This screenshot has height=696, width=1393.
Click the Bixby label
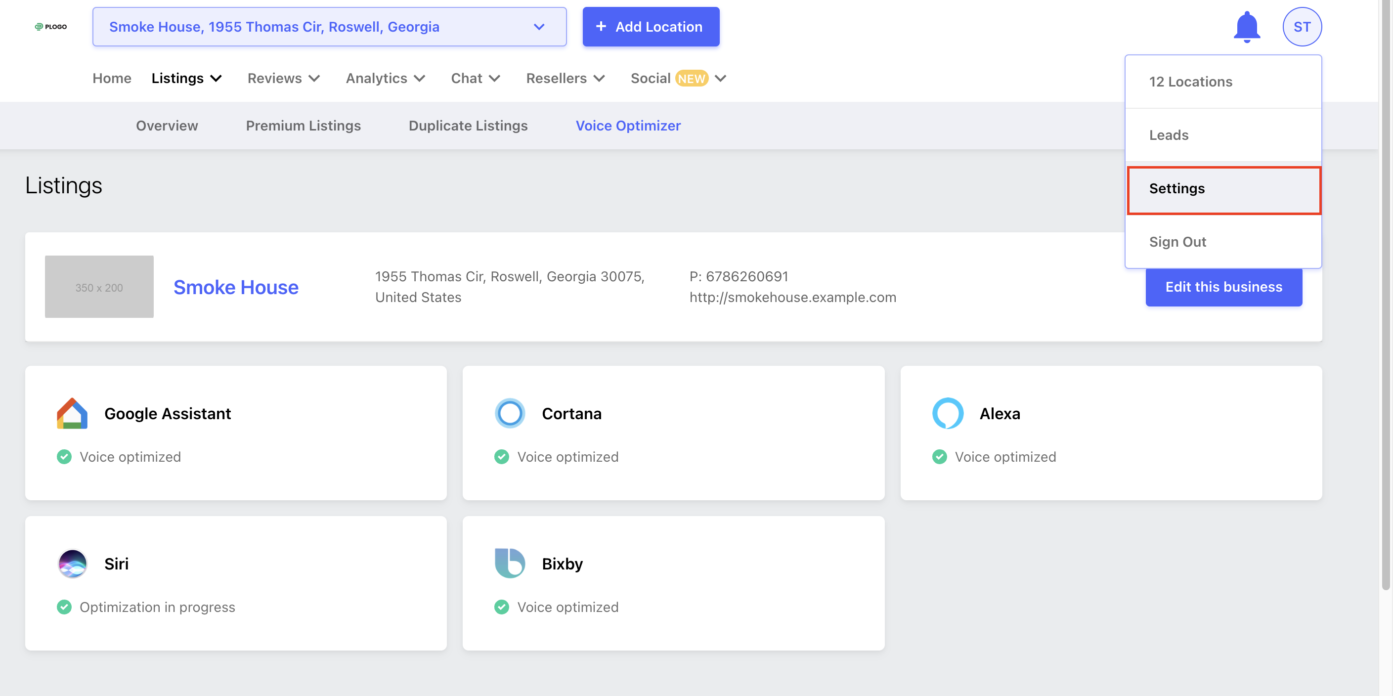point(563,564)
